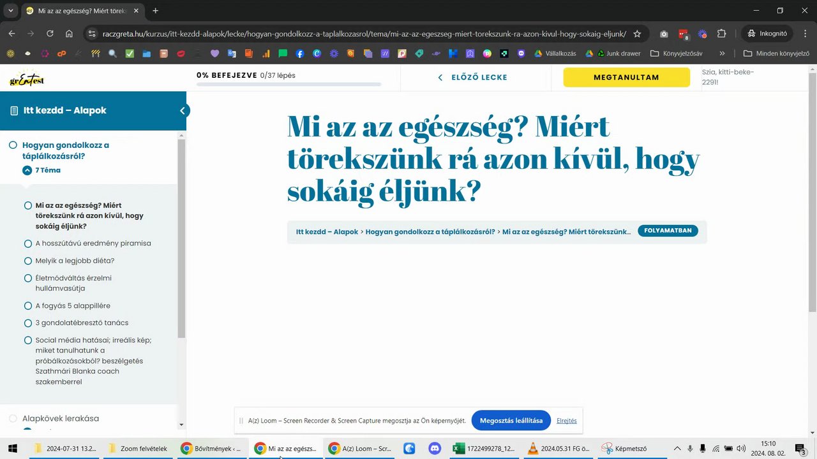The width and height of the screenshot is (817, 459).
Task: Open 'Zoom felvételek' folder in taskbar
Action: click(137, 449)
